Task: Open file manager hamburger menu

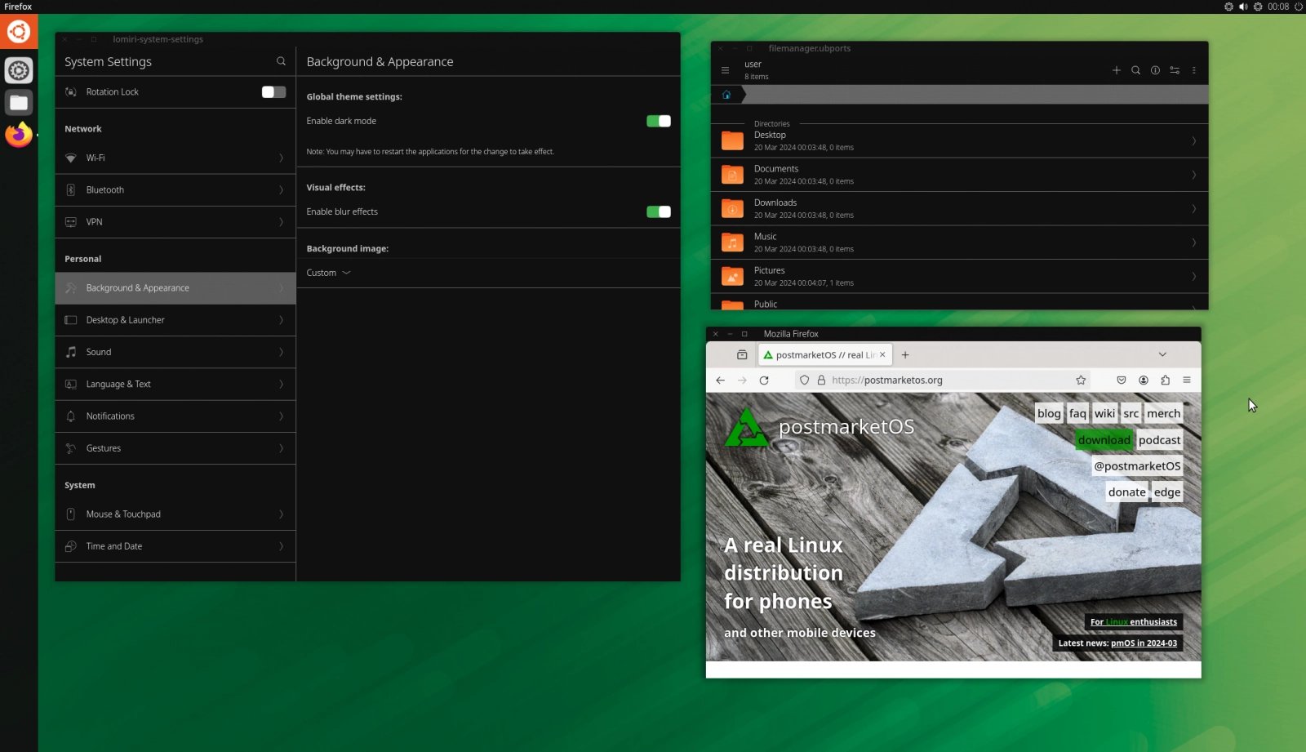Action: [x=725, y=70]
